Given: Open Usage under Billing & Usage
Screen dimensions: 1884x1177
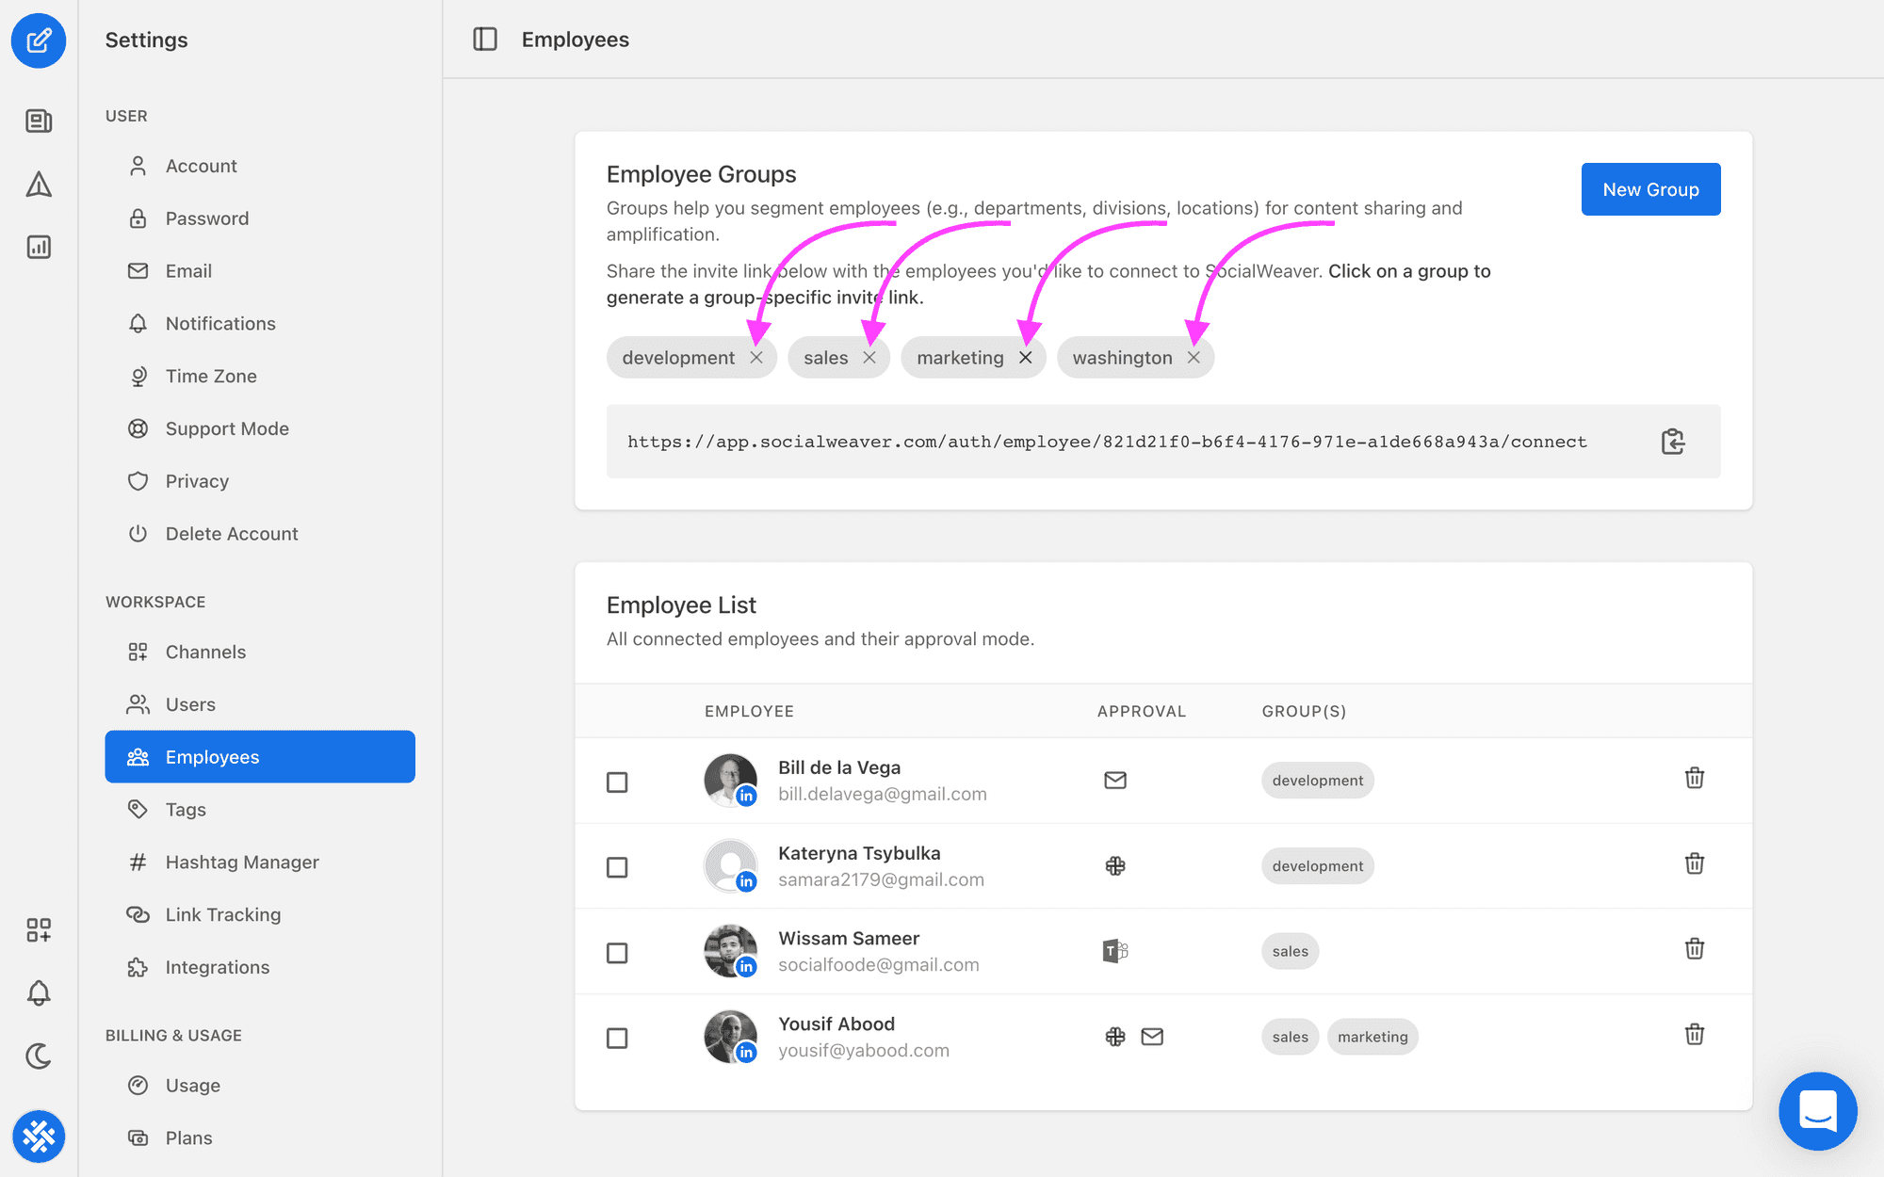Looking at the screenshot, I should [260, 1086].
